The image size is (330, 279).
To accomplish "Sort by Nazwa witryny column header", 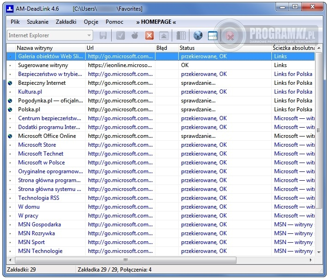I will [50, 48].
